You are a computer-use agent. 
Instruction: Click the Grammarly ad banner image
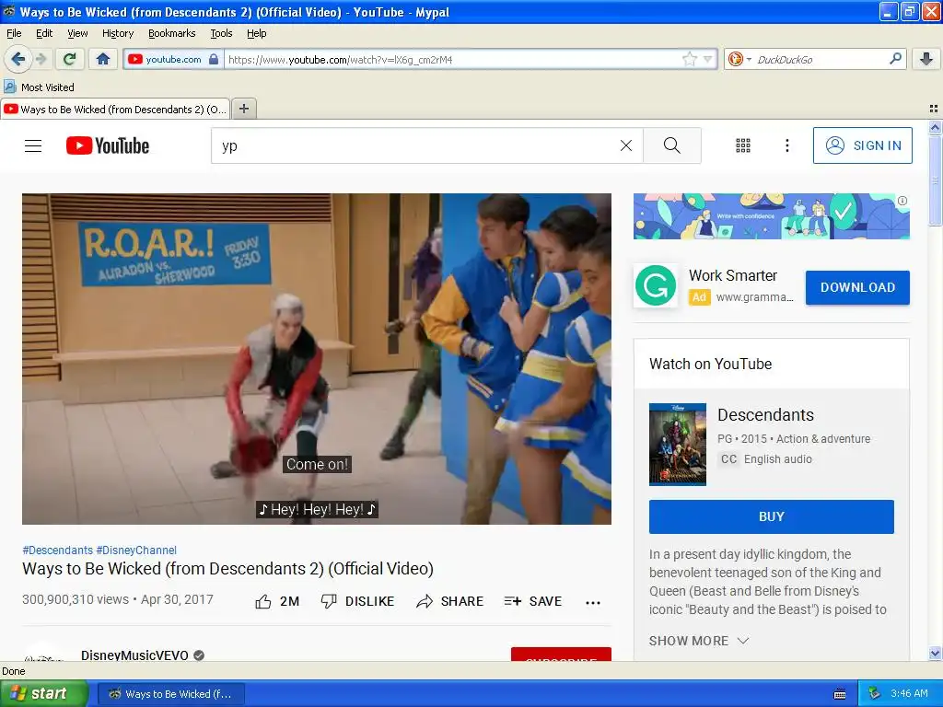[771, 215]
